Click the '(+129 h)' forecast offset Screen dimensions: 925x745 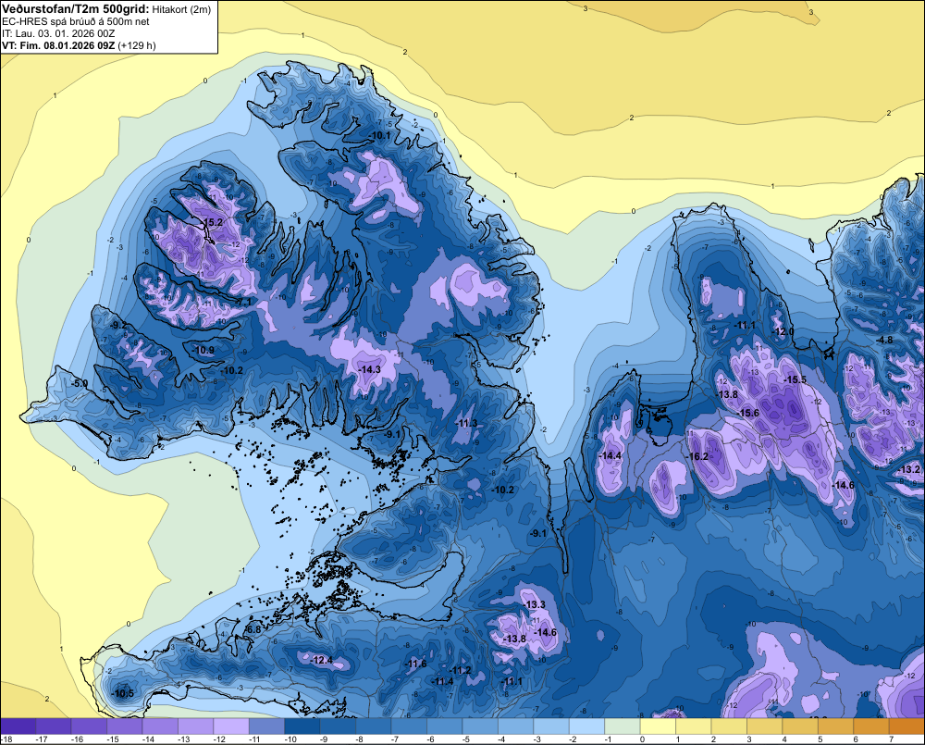coord(137,45)
